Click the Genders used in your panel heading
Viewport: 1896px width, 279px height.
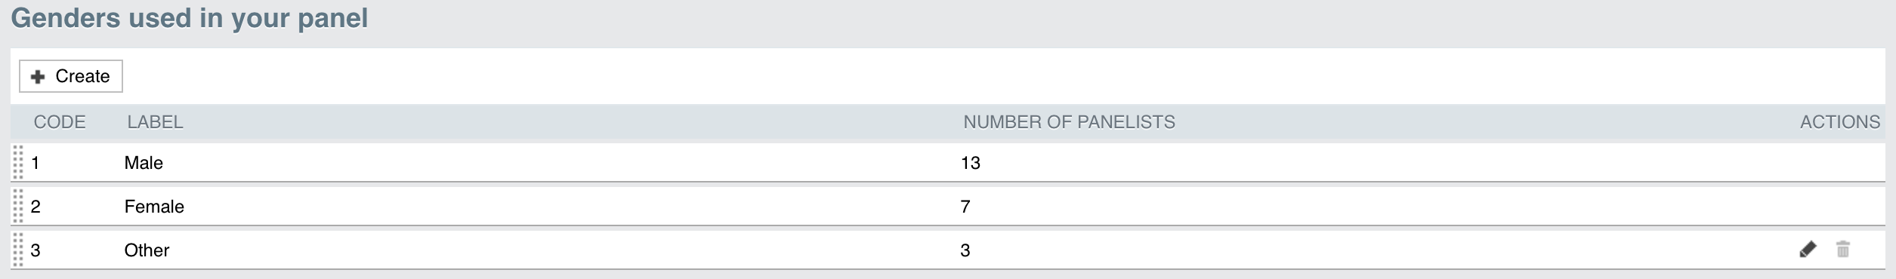pyautogui.click(x=190, y=18)
